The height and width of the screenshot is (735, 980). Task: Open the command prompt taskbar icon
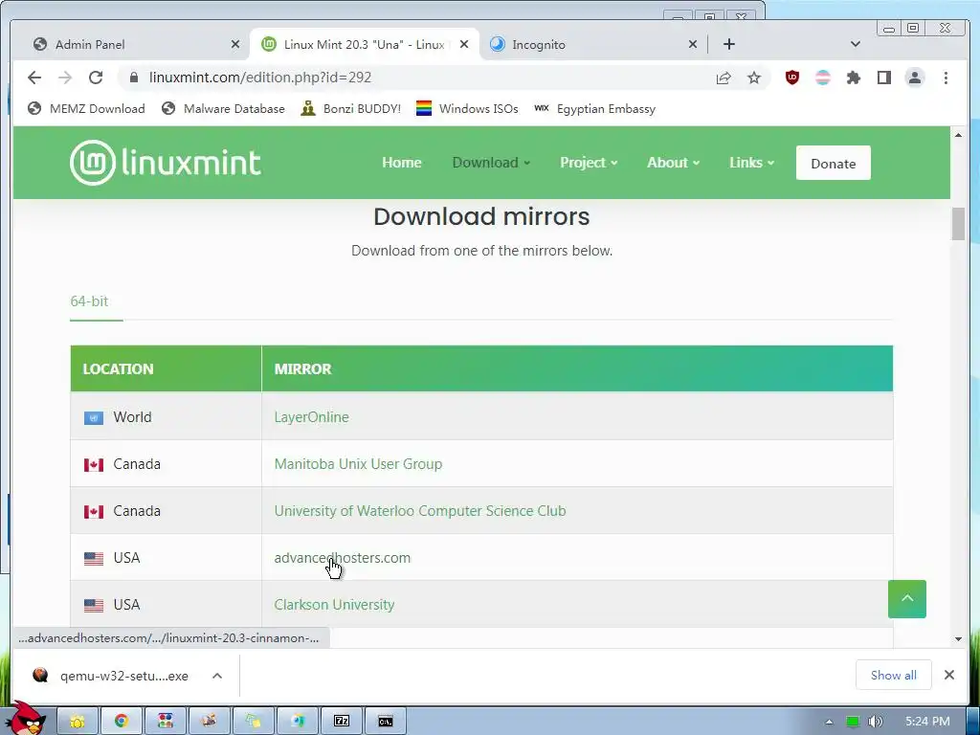[x=386, y=721]
